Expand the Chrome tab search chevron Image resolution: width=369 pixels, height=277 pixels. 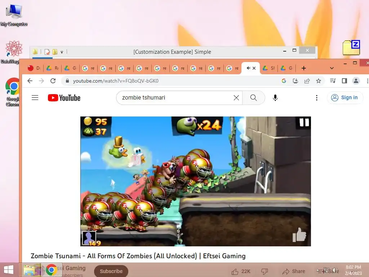[332, 68]
